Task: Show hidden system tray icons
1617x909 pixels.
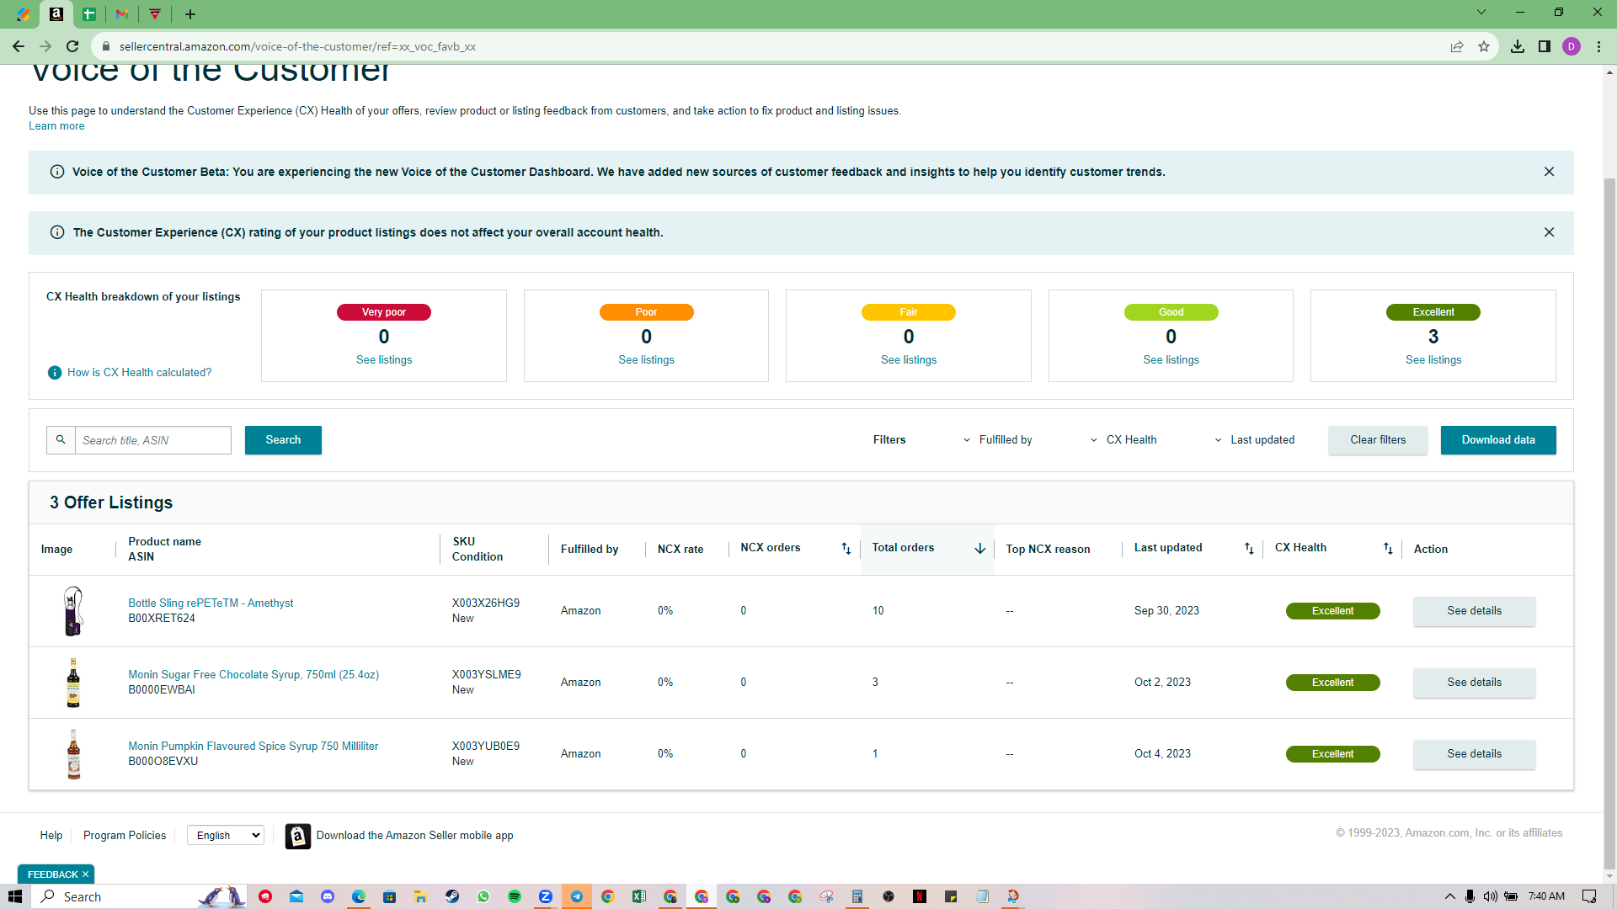Action: pyautogui.click(x=1449, y=896)
